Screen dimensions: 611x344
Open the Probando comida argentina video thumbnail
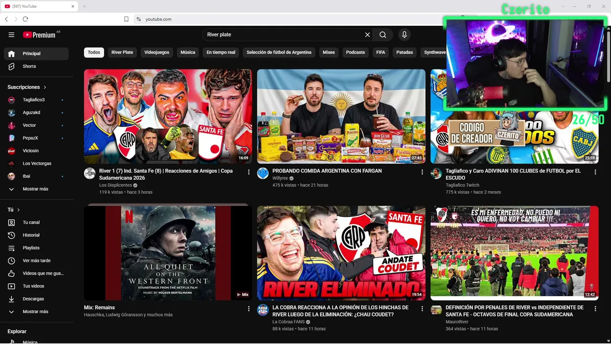(x=341, y=117)
